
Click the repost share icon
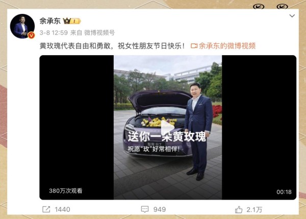coord(46,209)
